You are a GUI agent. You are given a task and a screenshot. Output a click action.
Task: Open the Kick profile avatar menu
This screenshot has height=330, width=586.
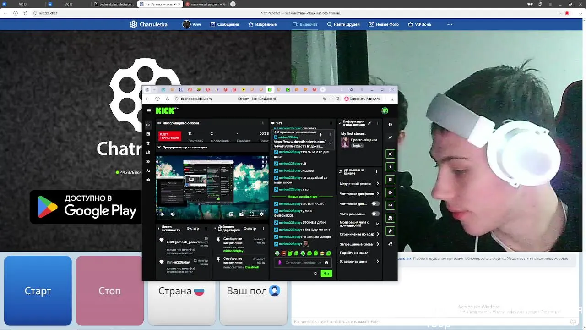[385, 110]
